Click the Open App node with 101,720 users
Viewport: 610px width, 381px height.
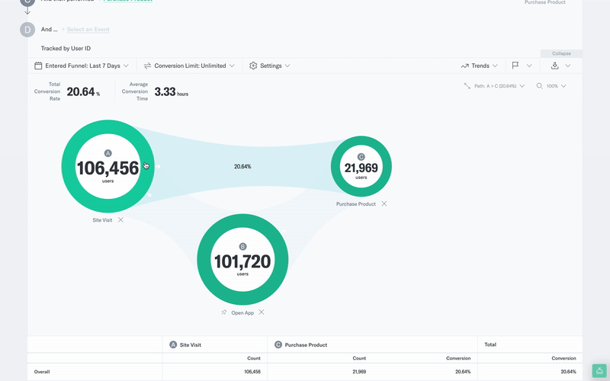(x=242, y=259)
